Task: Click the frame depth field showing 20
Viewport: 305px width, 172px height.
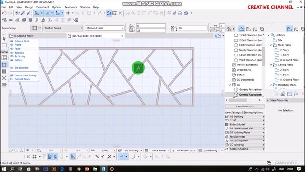Action: point(193,28)
